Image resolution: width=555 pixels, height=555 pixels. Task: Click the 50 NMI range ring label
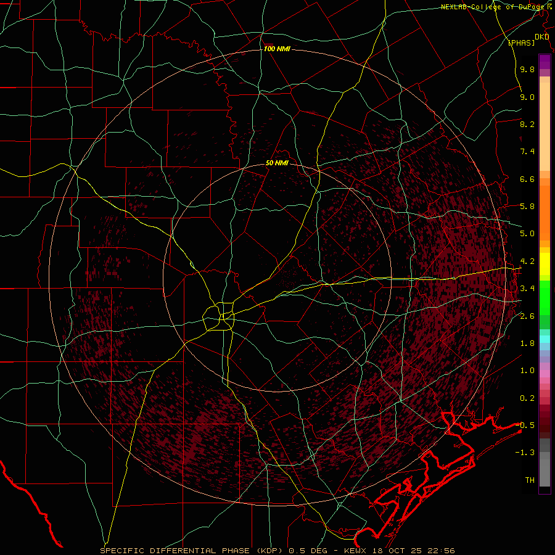(x=277, y=163)
